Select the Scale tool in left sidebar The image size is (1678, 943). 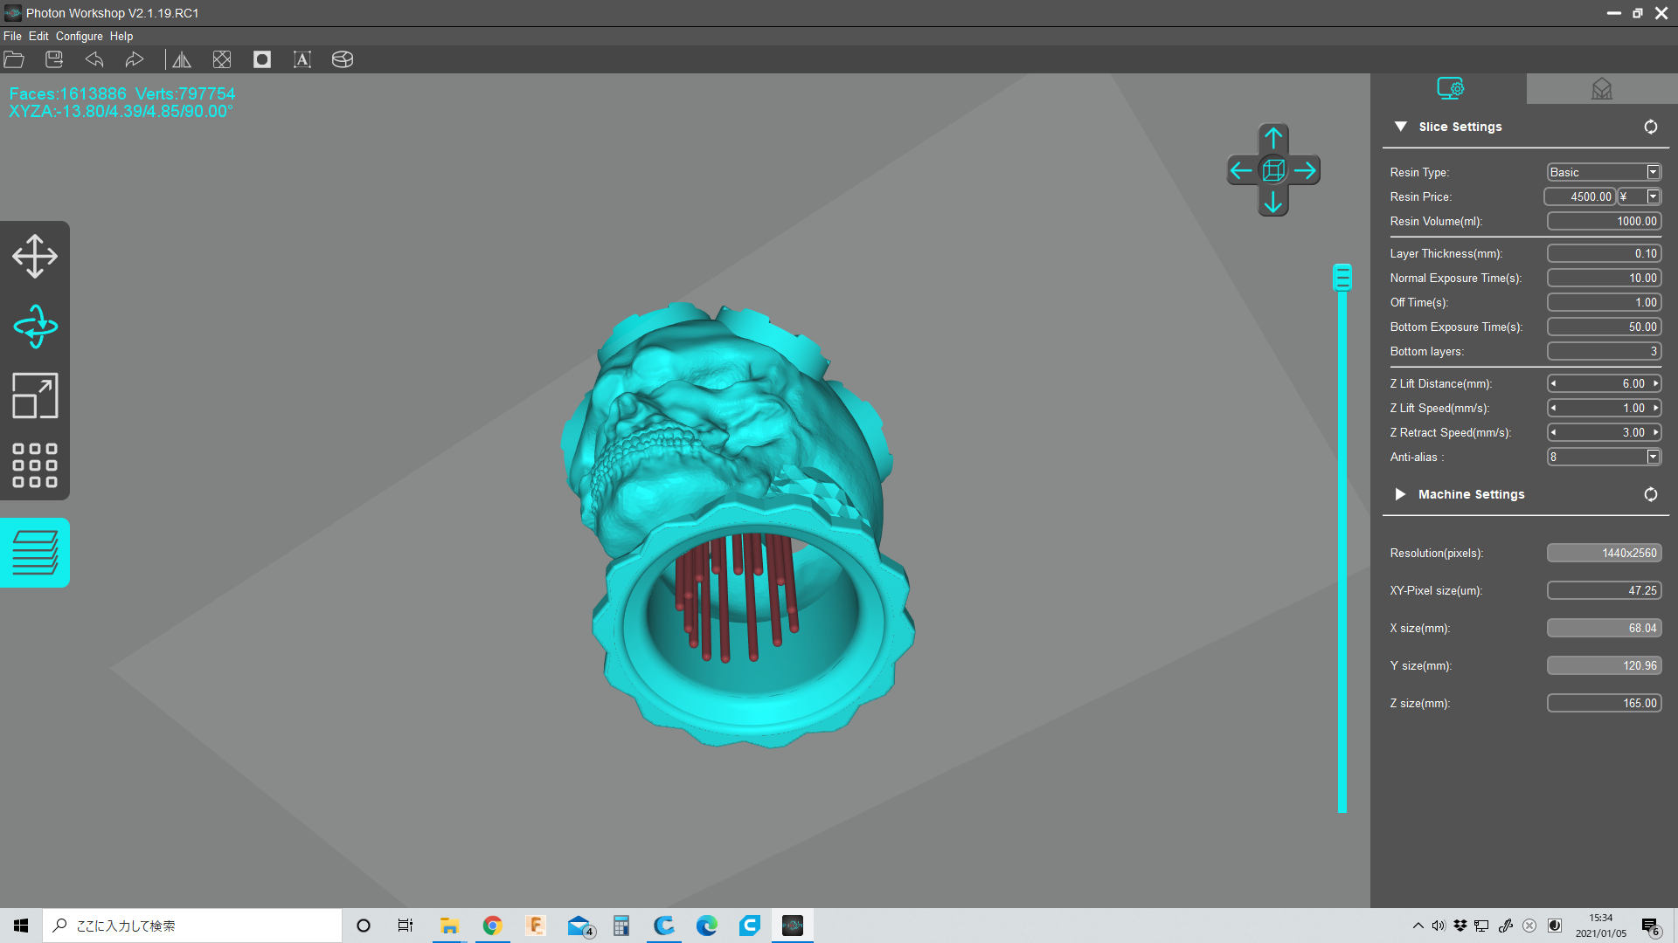pyautogui.click(x=35, y=396)
